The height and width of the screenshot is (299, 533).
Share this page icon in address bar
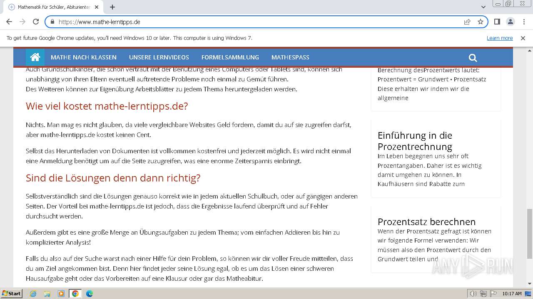point(467,22)
